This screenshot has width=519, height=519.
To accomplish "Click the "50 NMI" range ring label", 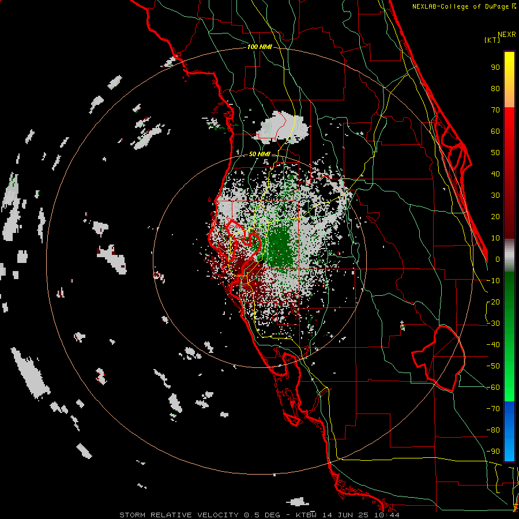I will (259, 154).
